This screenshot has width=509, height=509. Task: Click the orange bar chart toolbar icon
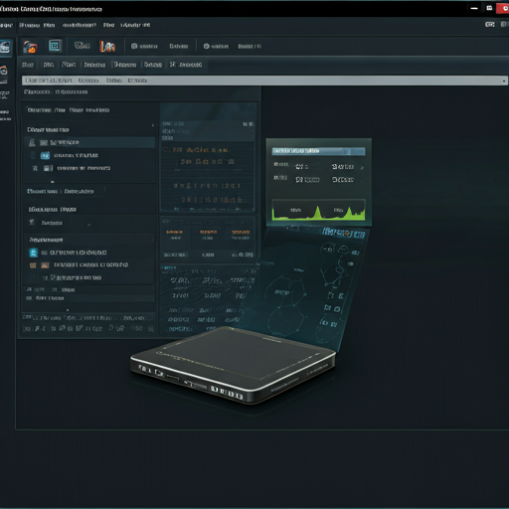click(x=107, y=47)
